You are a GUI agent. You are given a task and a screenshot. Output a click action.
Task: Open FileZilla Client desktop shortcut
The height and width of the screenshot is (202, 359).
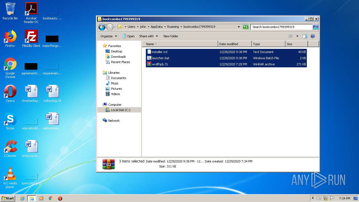pos(31,39)
